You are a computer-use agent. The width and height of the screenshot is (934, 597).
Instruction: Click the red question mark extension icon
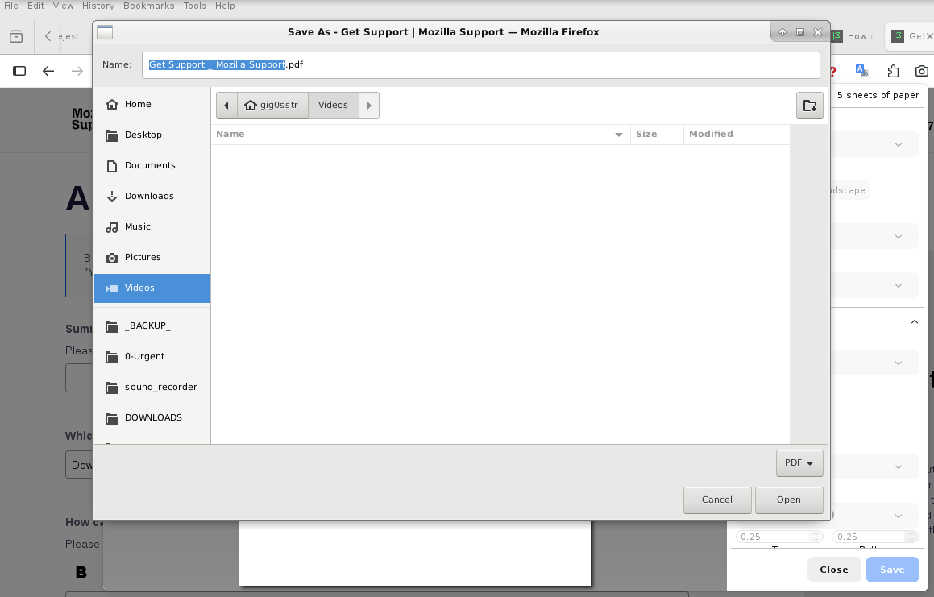832,72
